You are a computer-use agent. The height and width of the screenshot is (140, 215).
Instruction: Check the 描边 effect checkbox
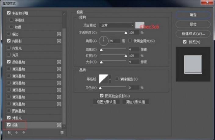[x=9, y=34]
